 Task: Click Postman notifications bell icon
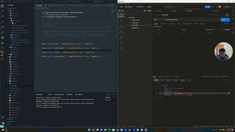(x=216, y=7)
